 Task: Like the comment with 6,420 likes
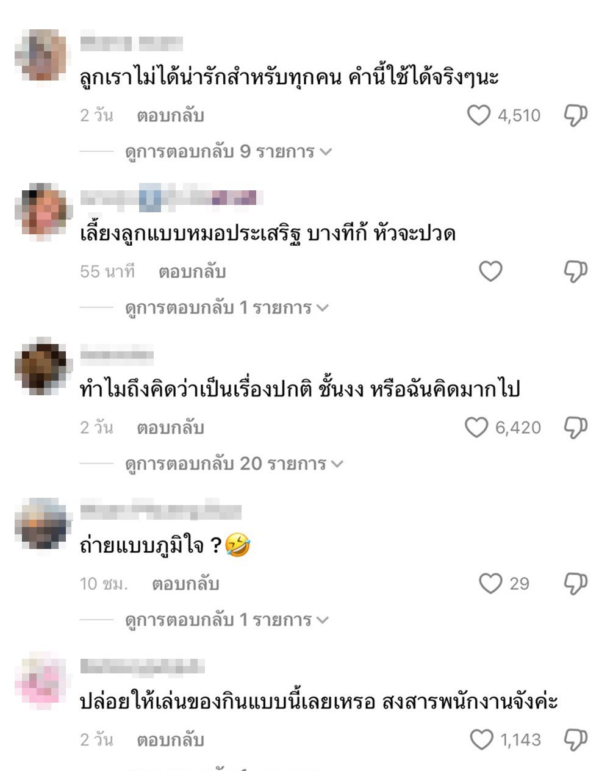coord(476,428)
